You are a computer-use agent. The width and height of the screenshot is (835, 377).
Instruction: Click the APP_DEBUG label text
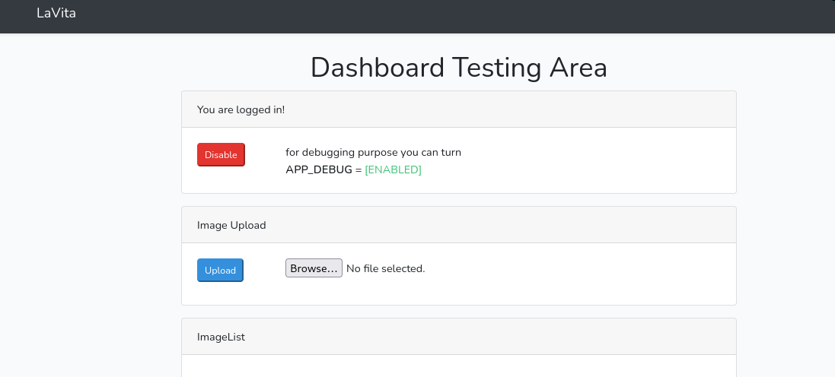(318, 169)
